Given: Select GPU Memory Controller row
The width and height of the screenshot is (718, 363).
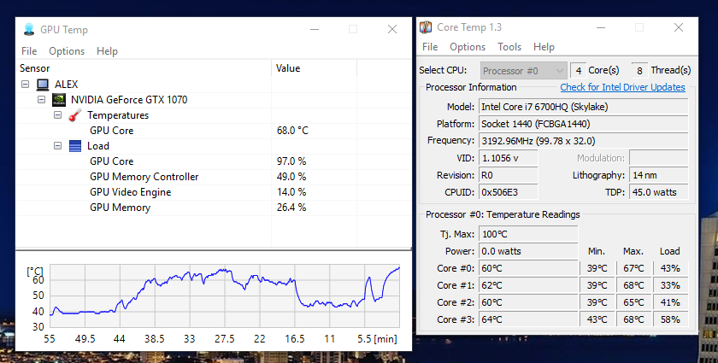Looking at the screenshot, I should [214, 177].
